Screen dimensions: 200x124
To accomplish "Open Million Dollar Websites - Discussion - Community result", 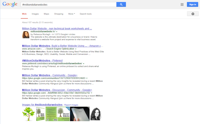I will [x=57, y=90].
